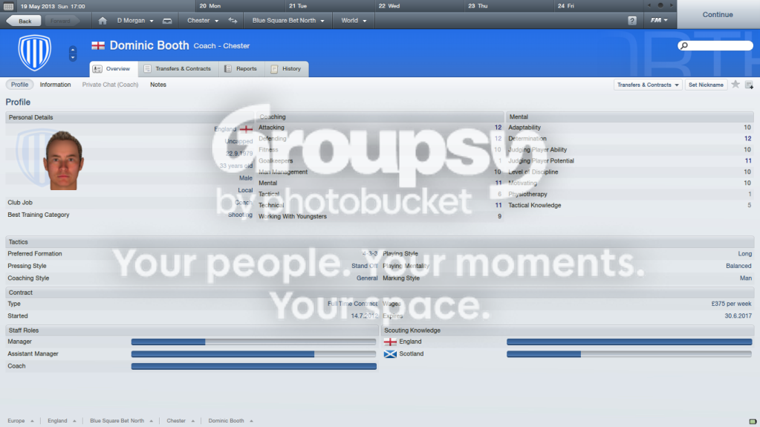Click the calendar centre dot button
760x427 pixels.
click(660, 5)
